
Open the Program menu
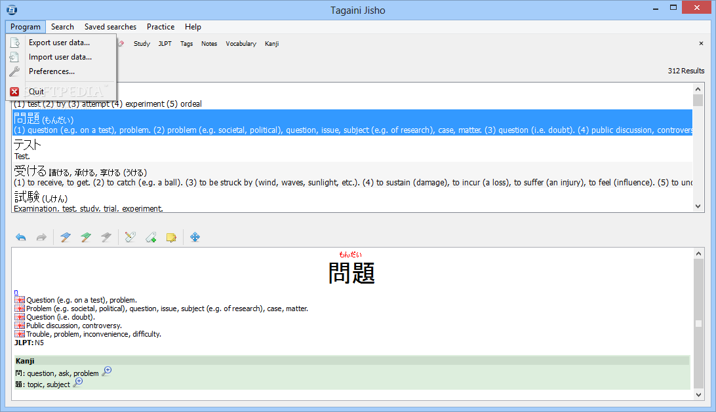point(26,27)
